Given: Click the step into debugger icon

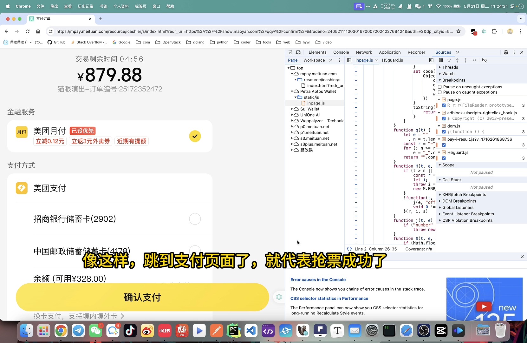Looking at the screenshot, I should pos(457,60).
